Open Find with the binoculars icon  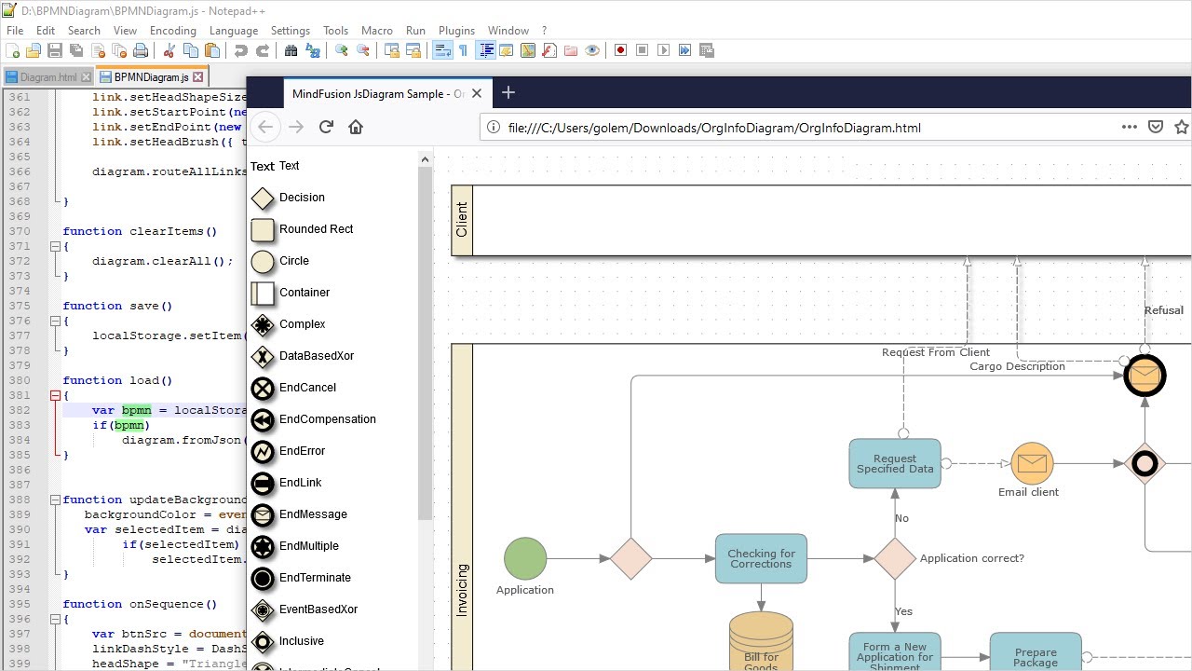pyautogui.click(x=291, y=50)
